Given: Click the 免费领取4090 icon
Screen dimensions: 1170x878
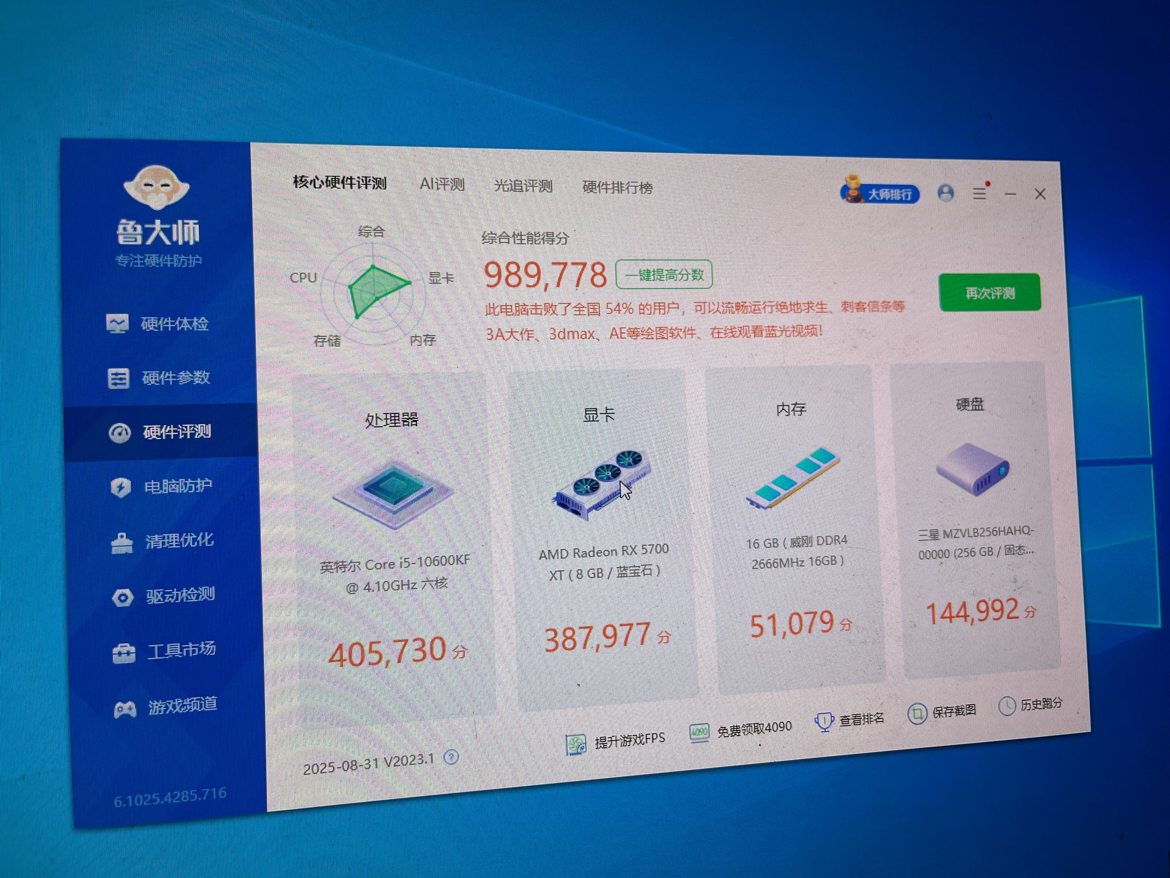Looking at the screenshot, I should point(699,732).
